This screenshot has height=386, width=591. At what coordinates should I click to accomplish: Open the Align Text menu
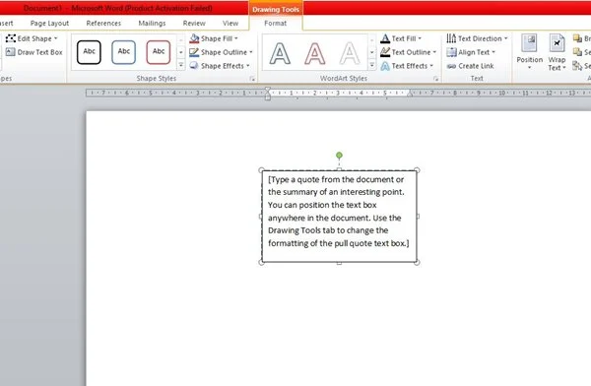click(471, 52)
